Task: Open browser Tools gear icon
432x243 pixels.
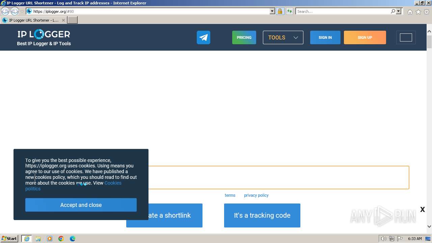Action: point(427,12)
